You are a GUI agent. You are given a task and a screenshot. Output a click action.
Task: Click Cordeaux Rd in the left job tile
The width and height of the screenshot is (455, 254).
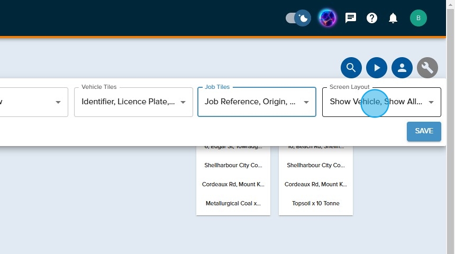233,184
